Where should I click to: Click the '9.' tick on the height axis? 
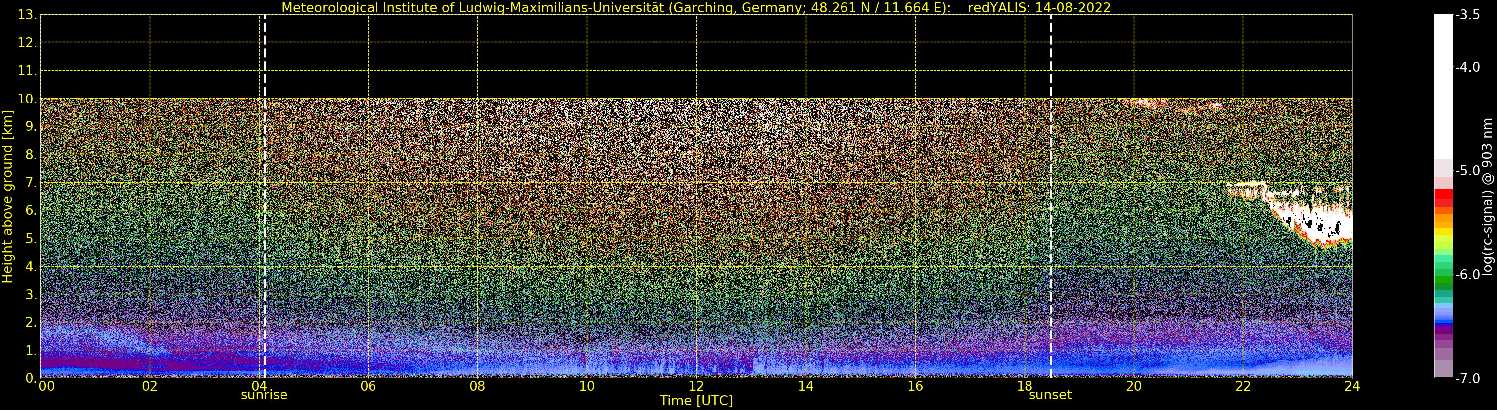click(x=31, y=127)
